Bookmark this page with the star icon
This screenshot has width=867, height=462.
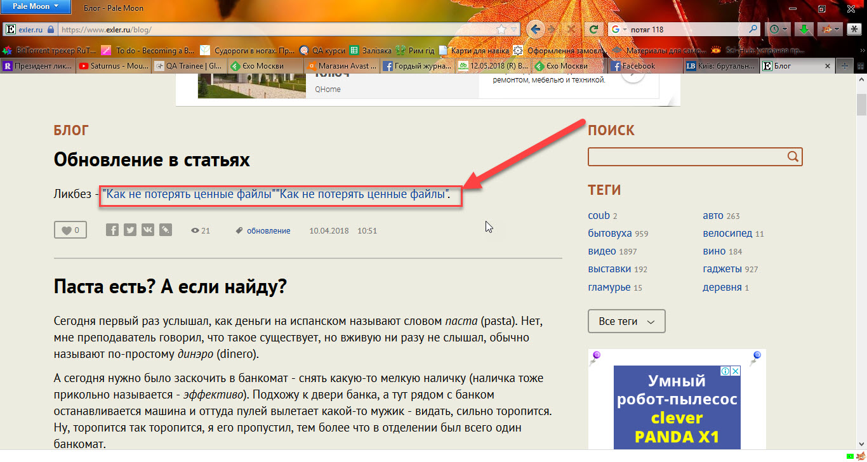click(501, 29)
